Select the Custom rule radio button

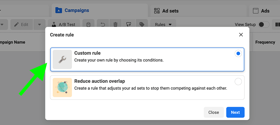coord(238,54)
